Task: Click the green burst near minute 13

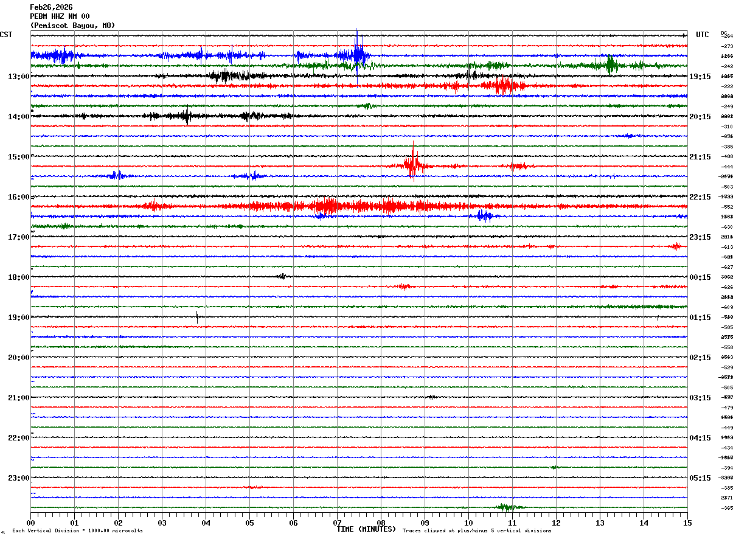Action: tap(609, 65)
